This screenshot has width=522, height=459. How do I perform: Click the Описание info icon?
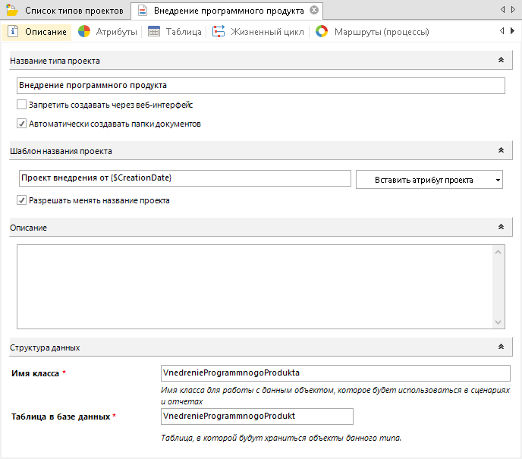pyautogui.click(x=14, y=32)
